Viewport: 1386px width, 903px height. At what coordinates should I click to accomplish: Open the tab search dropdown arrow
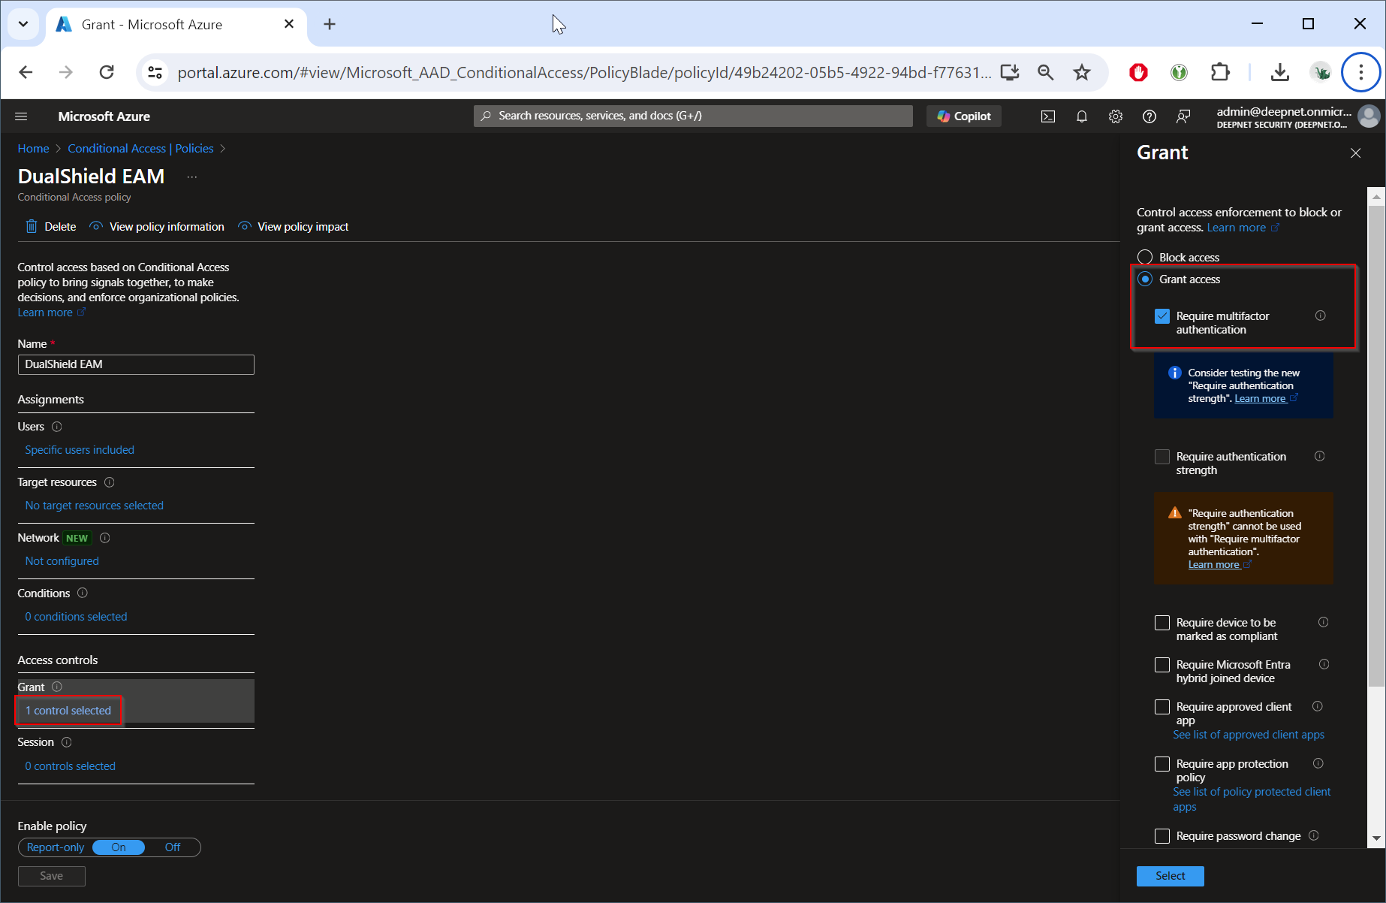[x=23, y=24]
